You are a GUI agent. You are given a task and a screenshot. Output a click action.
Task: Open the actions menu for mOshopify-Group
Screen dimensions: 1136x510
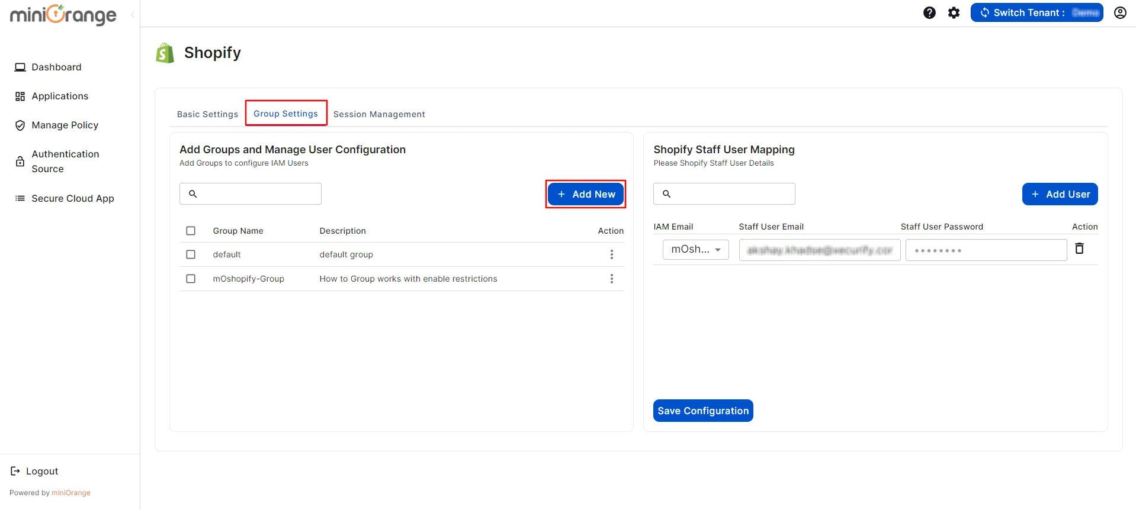612,279
